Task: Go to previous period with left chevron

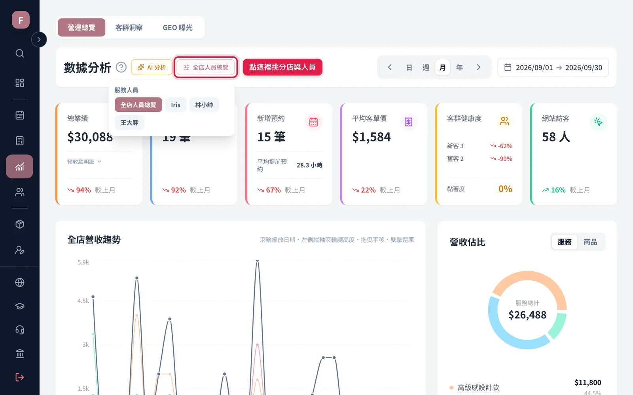Action: [x=390, y=67]
